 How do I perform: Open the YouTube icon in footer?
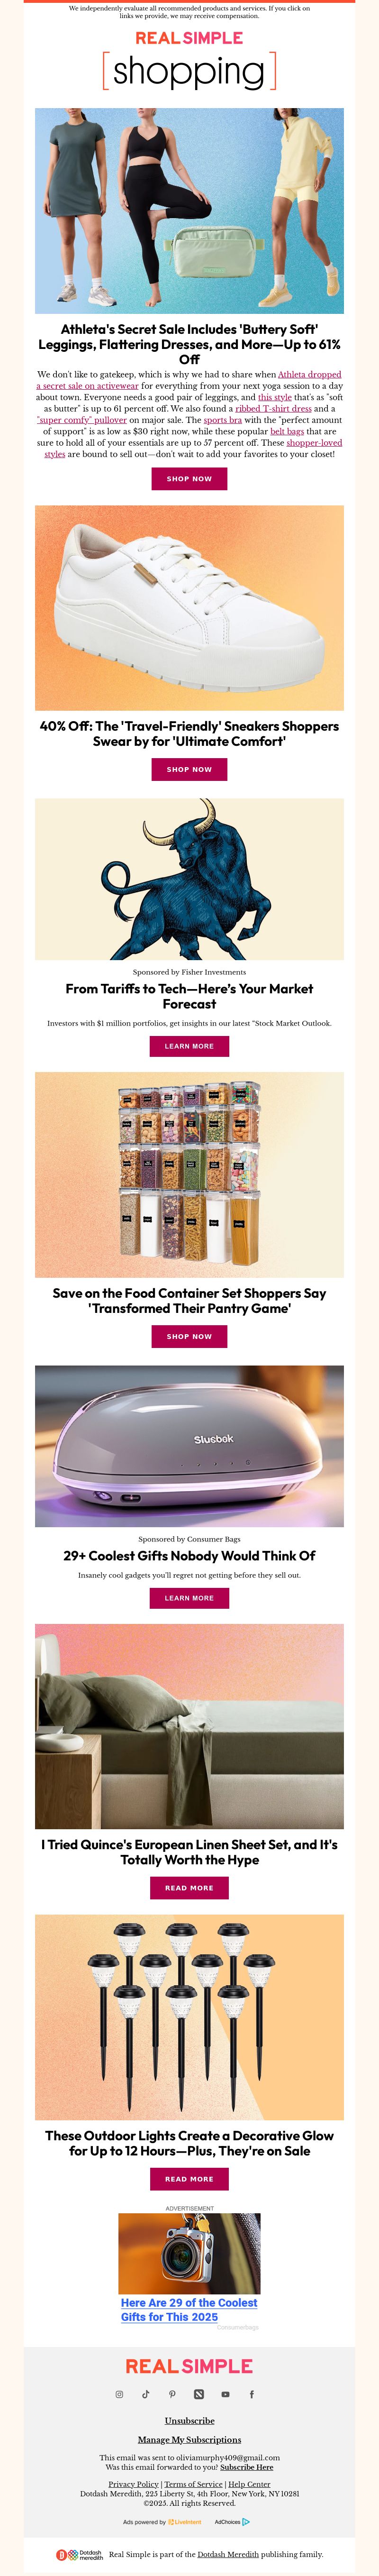pos(225,2395)
